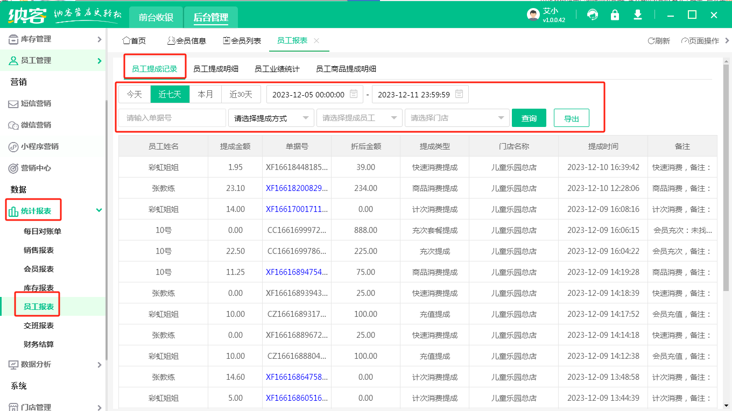
Task: Click the refresh button 刷新
Action: click(x=659, y=41)
